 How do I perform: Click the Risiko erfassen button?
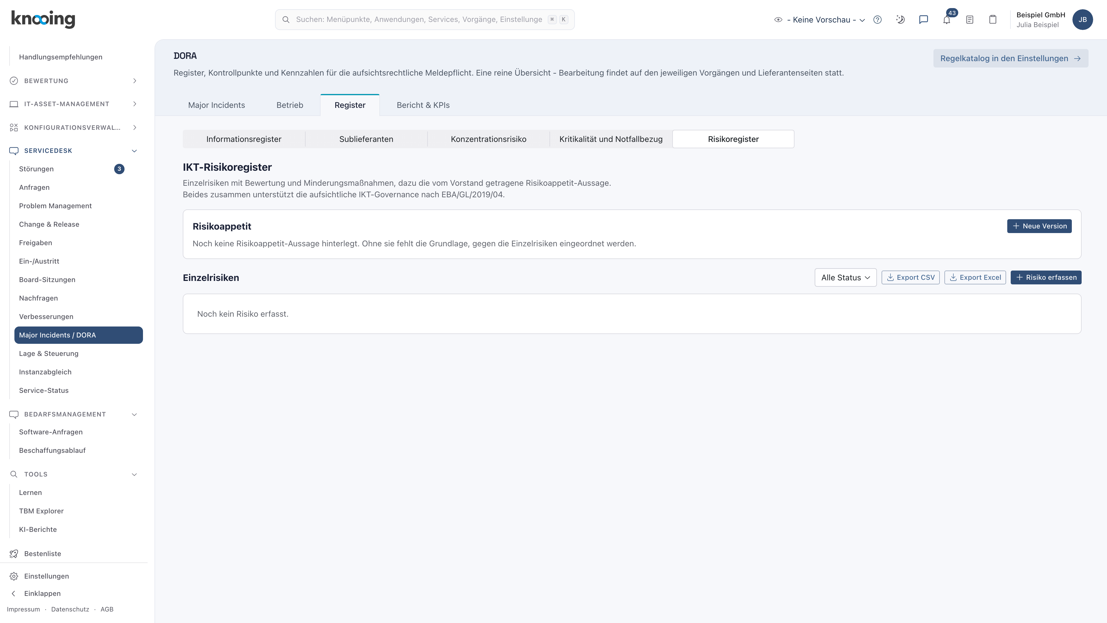point(1046,278)
